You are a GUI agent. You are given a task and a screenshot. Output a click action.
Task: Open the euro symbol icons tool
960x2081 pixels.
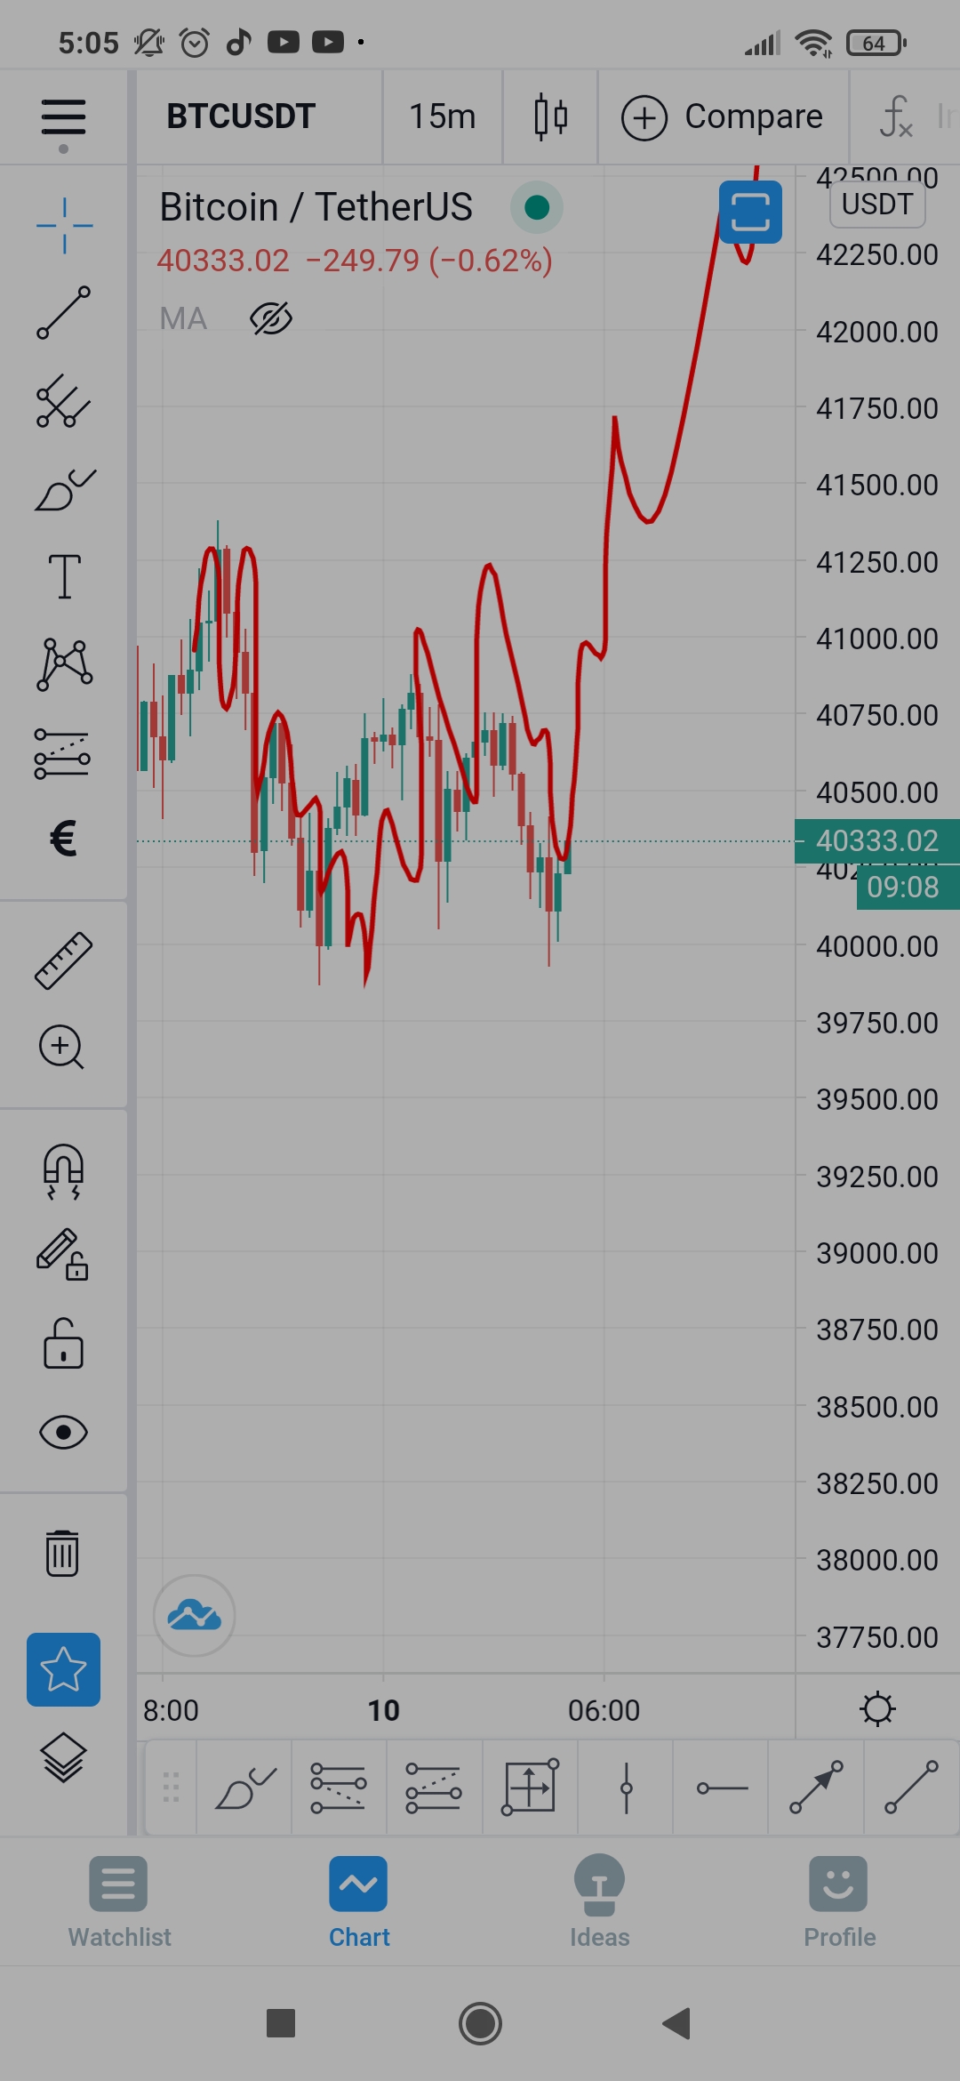coord(63,838)
